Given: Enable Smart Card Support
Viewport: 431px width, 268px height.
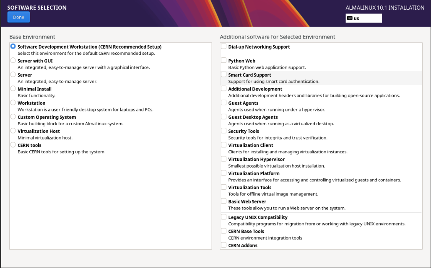Looking at the screenshot, I should coord(223,74).
